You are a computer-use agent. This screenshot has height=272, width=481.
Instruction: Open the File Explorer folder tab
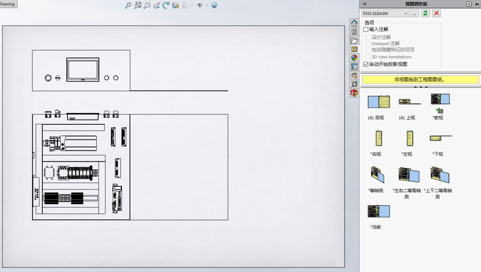tap(354, 41)
